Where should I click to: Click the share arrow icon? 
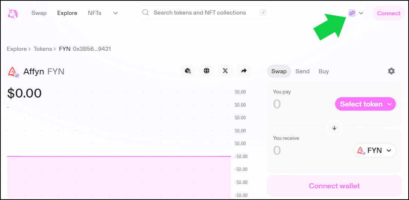pos(244,71)
